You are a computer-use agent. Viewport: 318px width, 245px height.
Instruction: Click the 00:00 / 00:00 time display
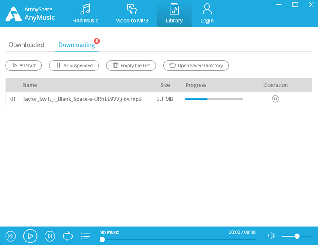coord(242,232)
